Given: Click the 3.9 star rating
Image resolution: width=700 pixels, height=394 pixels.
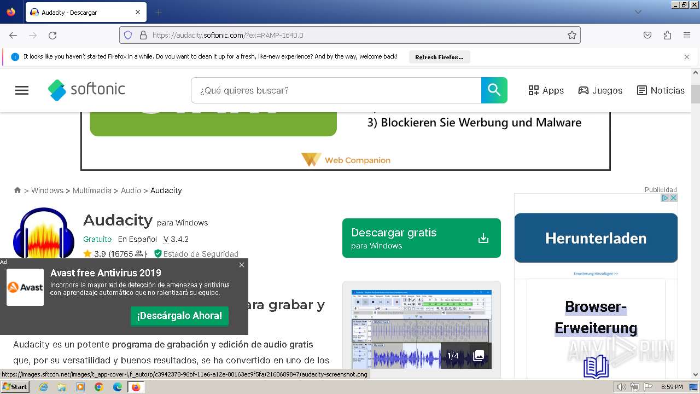Looking at the screenshot, I should tap(94, 254).
